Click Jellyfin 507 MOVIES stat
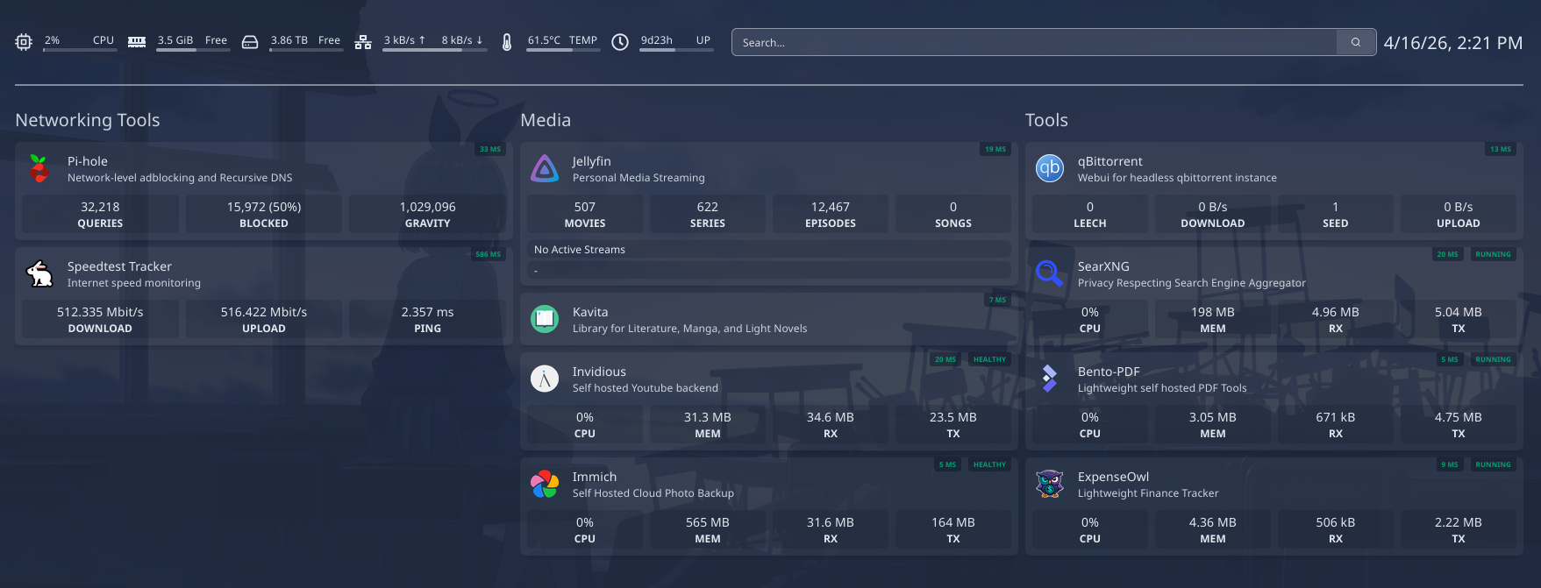 pyautogui.click(x=585, y=215)
